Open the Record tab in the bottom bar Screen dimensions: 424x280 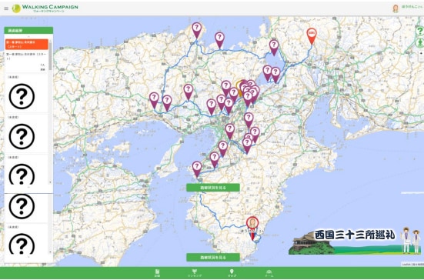[x=157, y=273]
